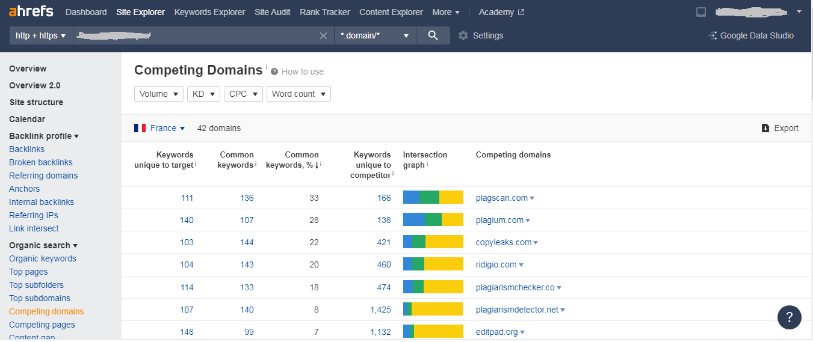Screen dimensions: 813x342
Task: Open the CPC filter dropdown
Action: [x=243, y=94]
